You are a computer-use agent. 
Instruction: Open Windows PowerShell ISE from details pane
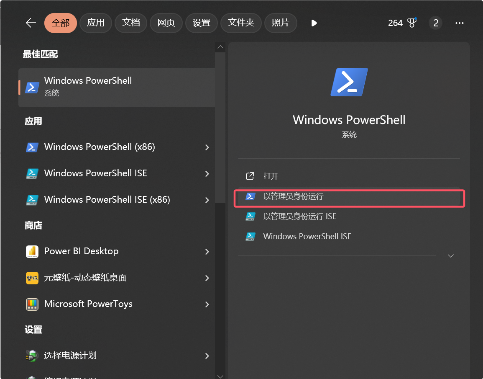coord(349,237)
